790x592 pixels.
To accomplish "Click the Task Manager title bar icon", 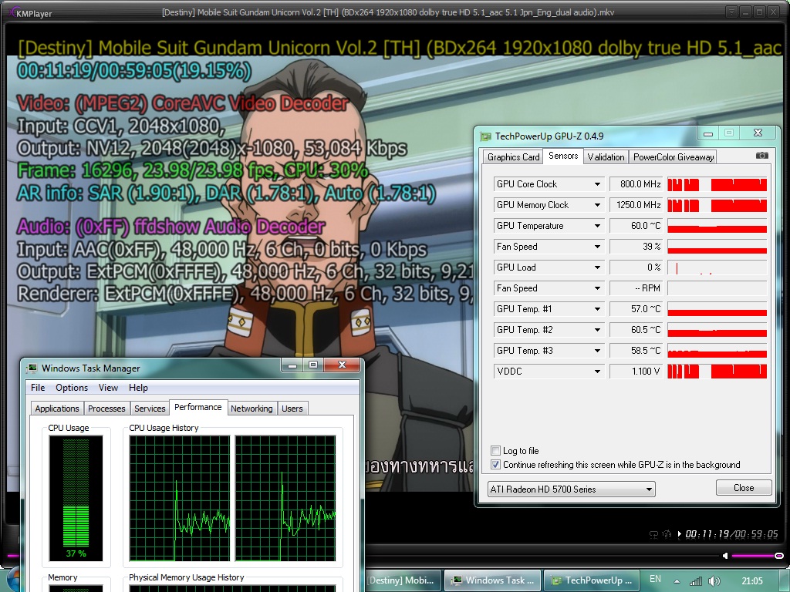I will pos(32,368).
